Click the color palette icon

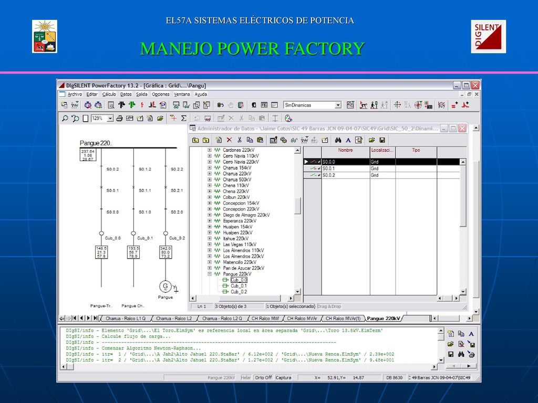coord(288,119)
